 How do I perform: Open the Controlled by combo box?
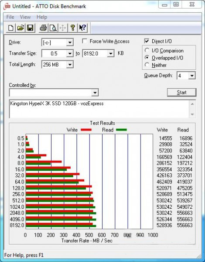[54, 93]
